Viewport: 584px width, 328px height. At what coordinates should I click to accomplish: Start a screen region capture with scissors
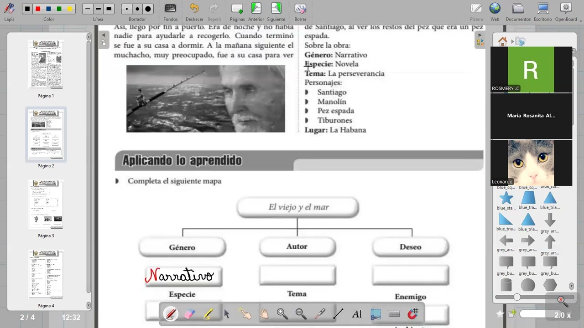point(375,314)
